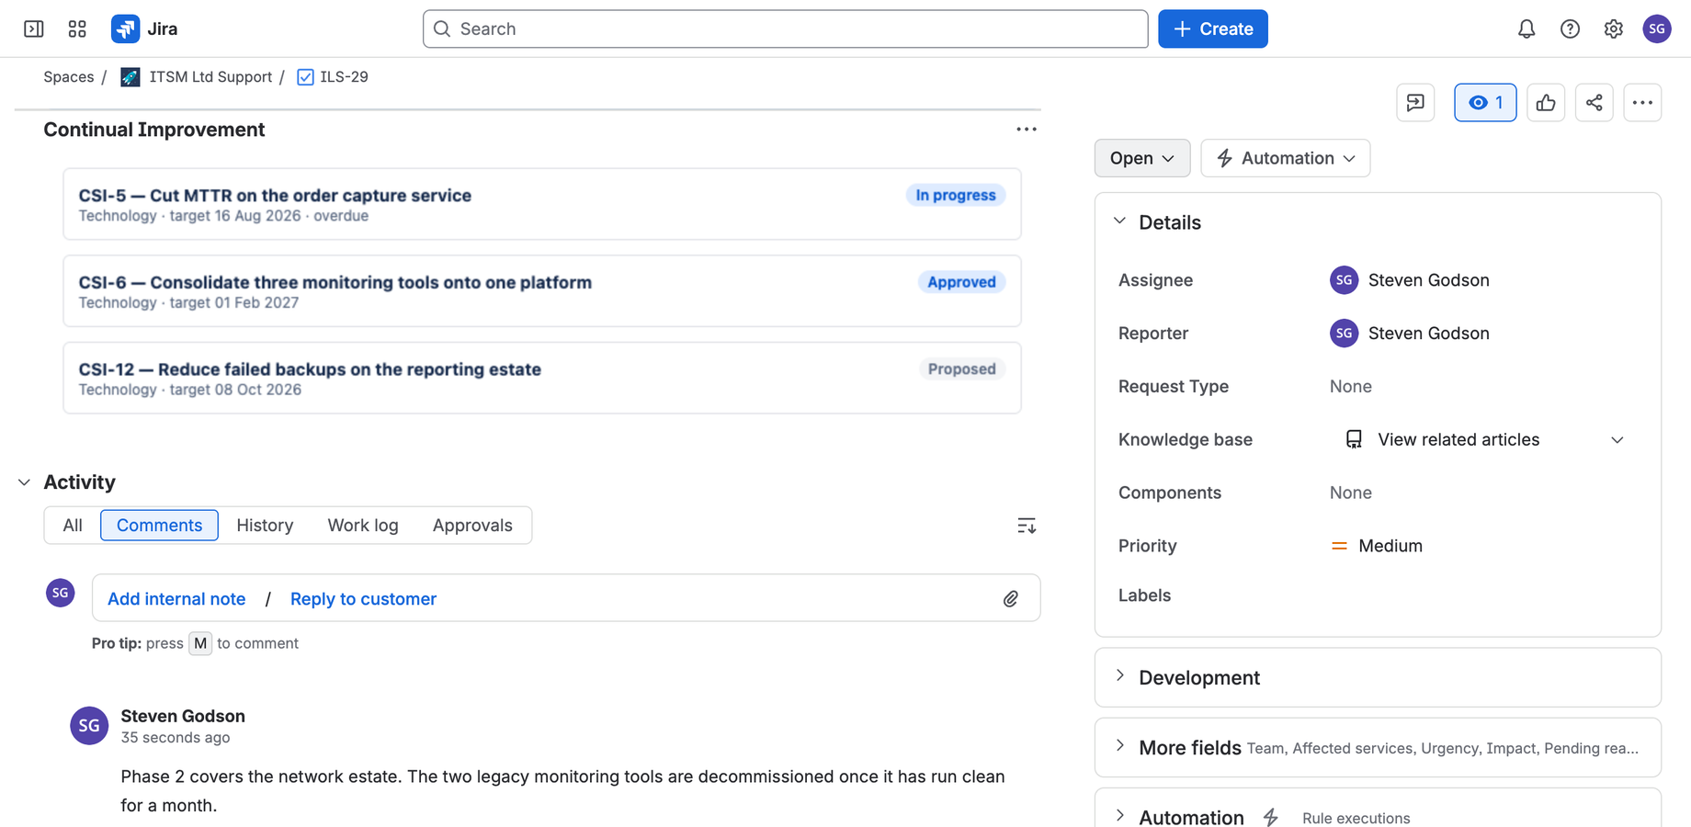The image size is (1691, 827).
Task: Open the ITSM Ltd Support breadcrumb link
Action: [x=210, y=77]
